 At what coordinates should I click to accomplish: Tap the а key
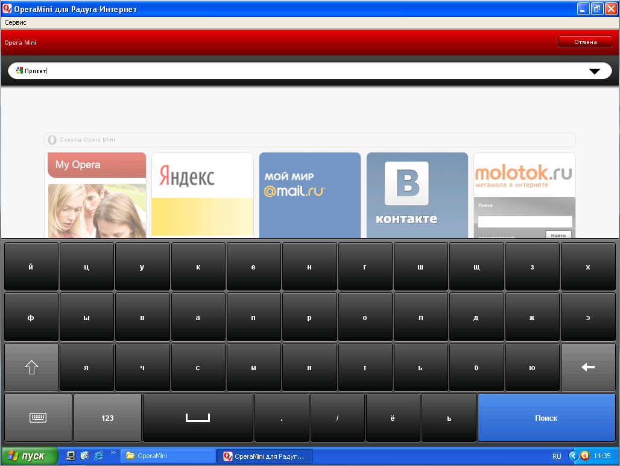pyautogui.click(x=198, y=317)
